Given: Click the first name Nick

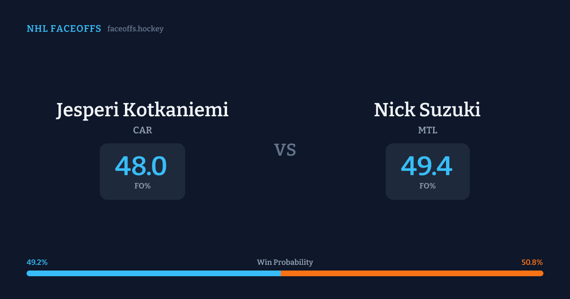Looking at the screenshot, I should click(394, 110).
